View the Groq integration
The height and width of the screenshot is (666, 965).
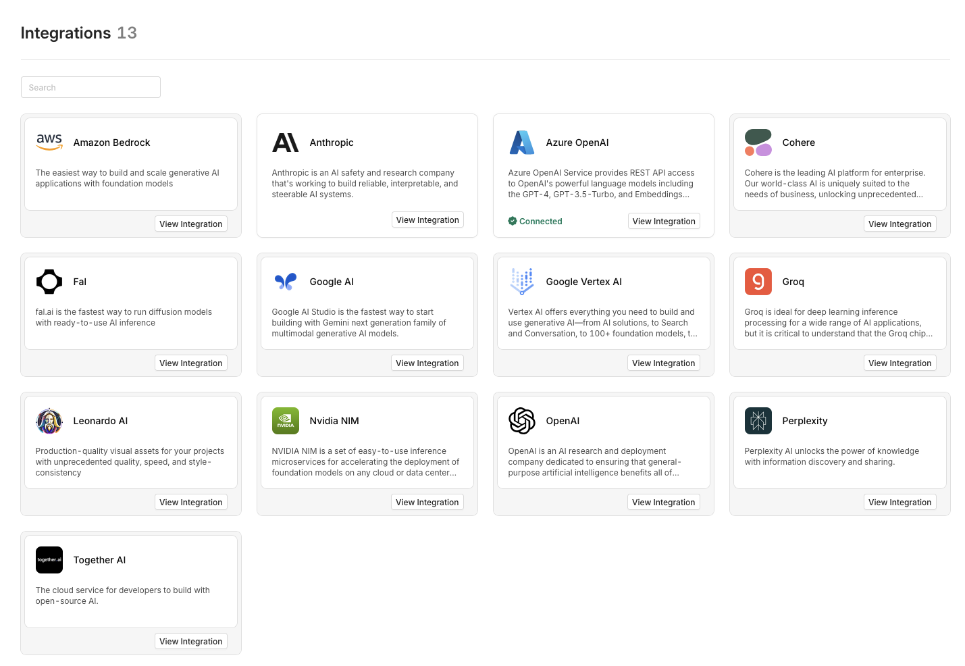pyautogui.click(x=900, y=363)
